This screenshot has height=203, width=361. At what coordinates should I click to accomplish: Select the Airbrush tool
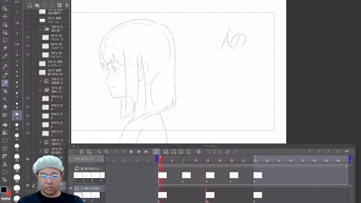coord(5,91)
